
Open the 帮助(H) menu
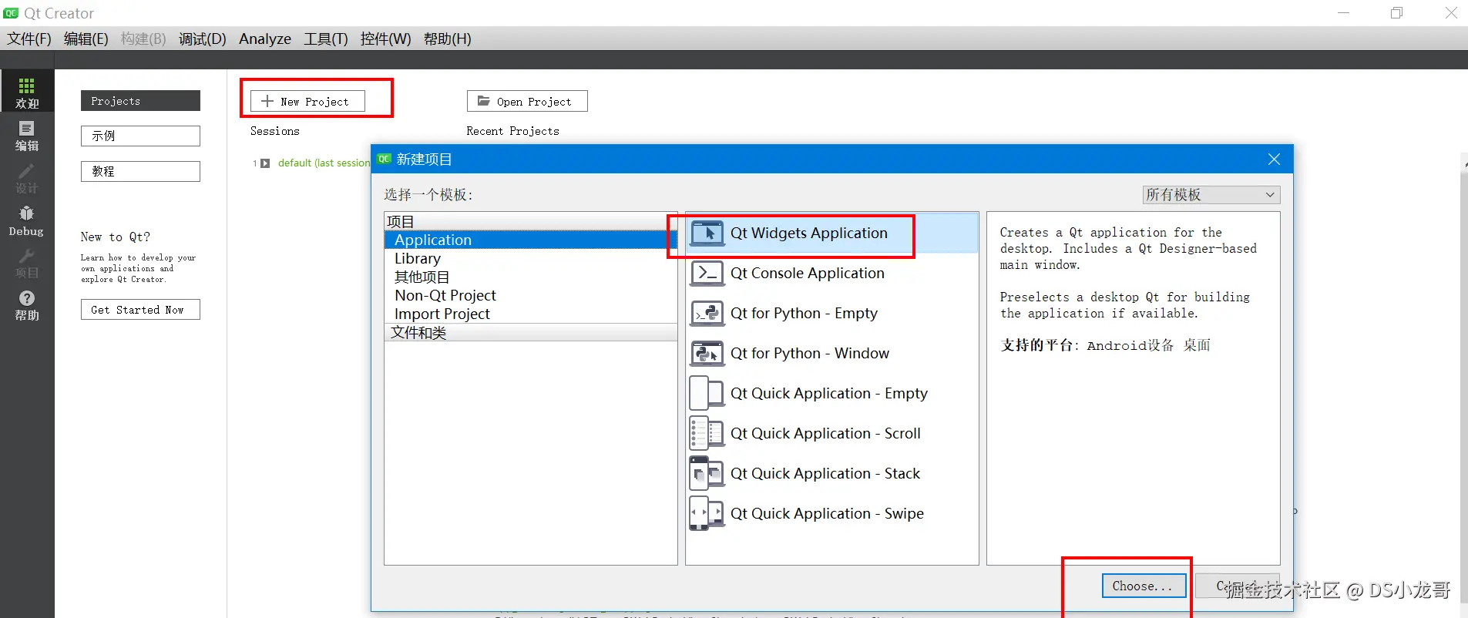click(447, 39)
